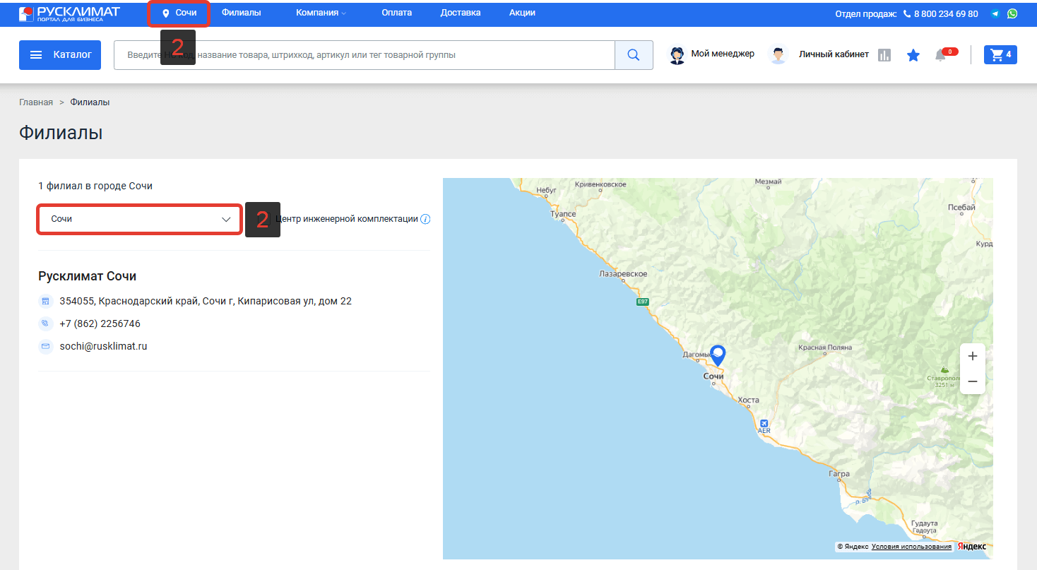Click Туапсе label on the map
1037x570 pixels.
564,213
